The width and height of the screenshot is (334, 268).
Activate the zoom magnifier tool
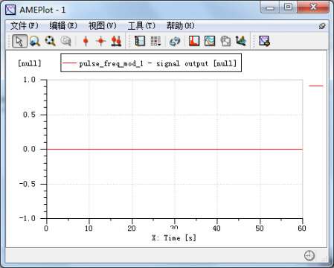click(35, 41)
